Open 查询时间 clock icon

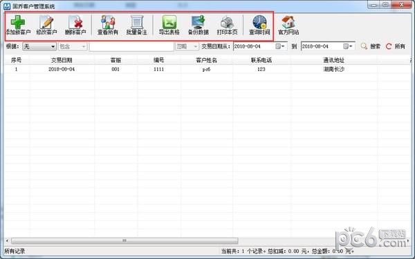tap(259, 22)
